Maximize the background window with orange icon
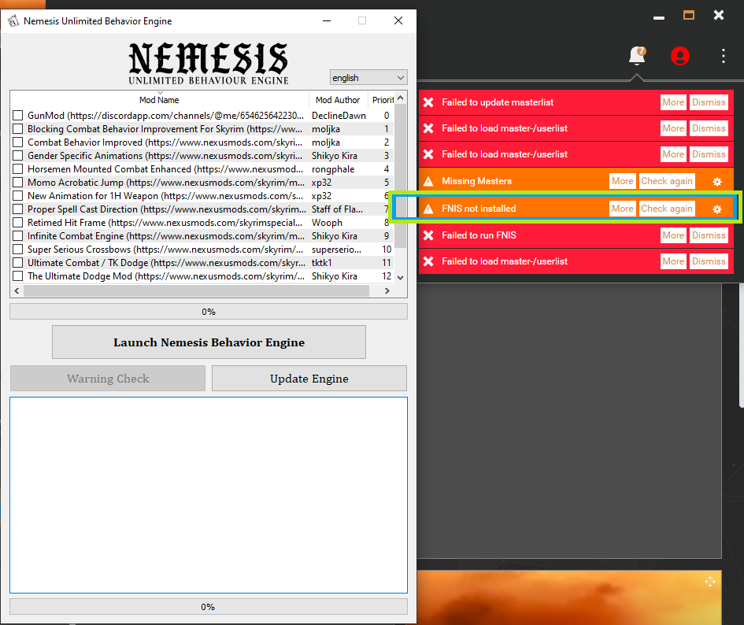 tap(688, 15)
